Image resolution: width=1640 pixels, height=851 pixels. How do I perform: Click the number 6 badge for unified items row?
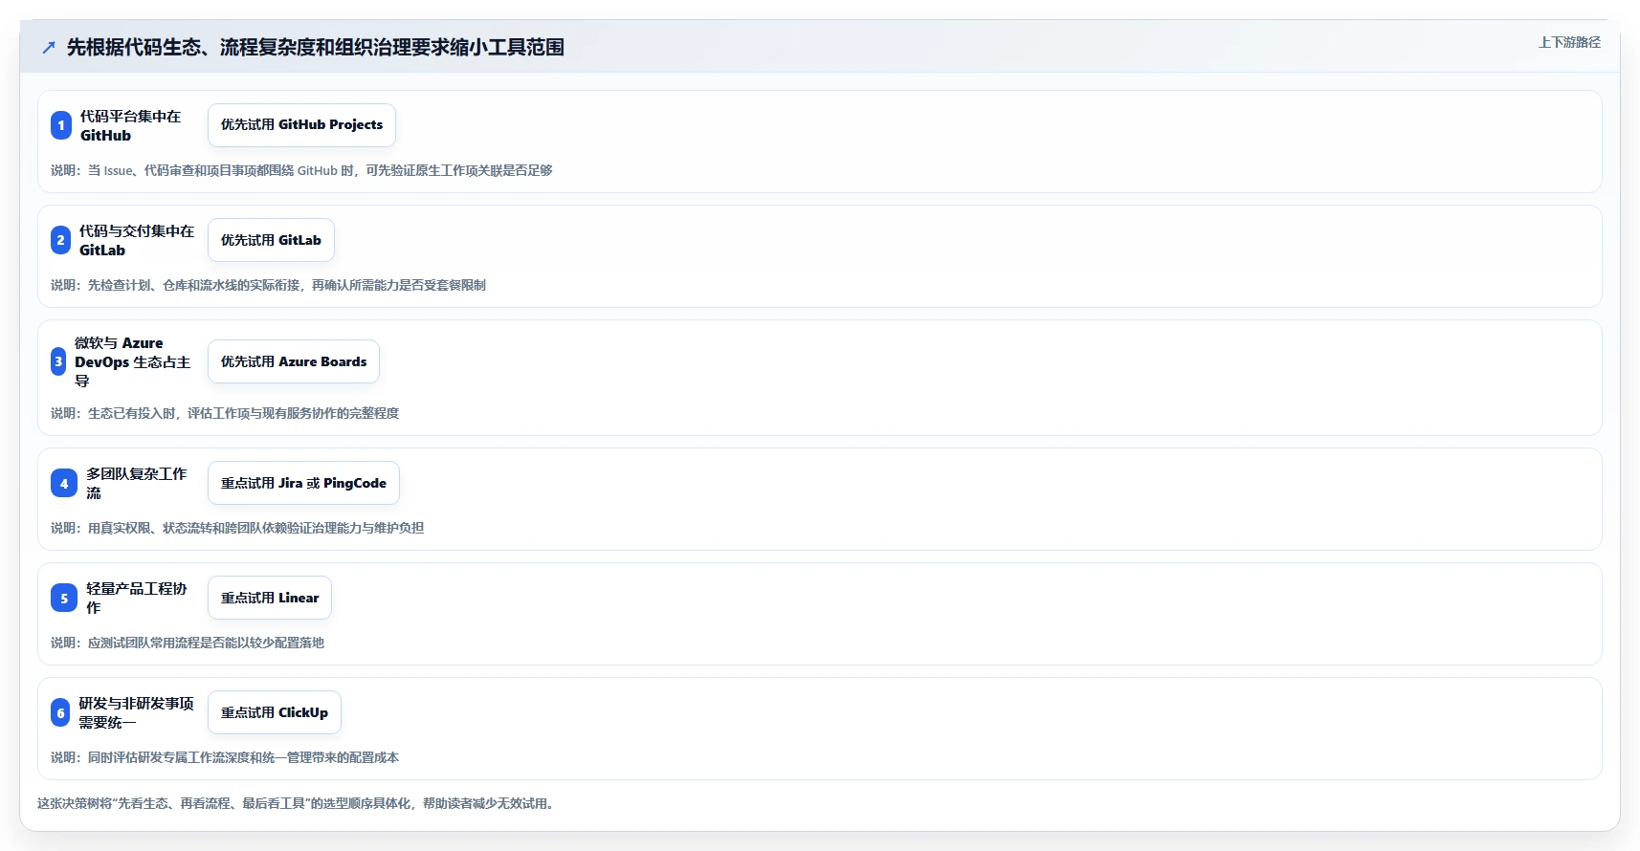pyautogui.click(x=60, y=712)
